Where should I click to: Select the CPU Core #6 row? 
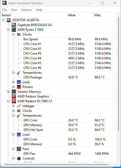(58, 68)
